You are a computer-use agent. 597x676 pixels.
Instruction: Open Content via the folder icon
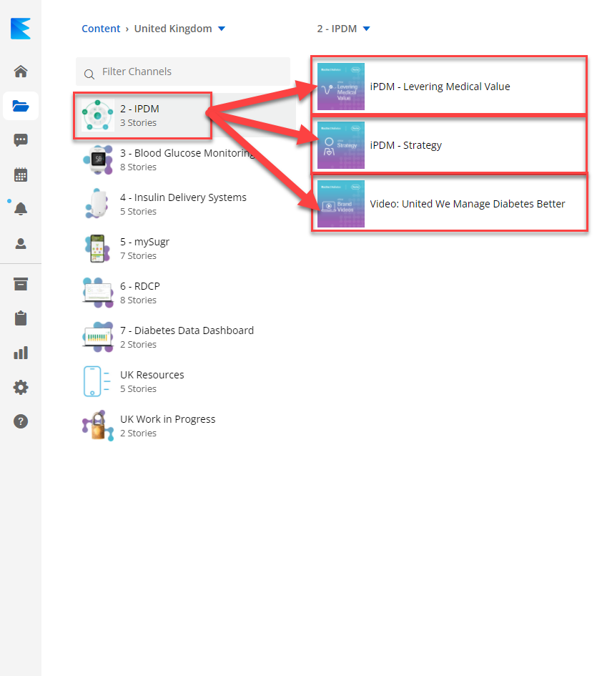pos(21,106)
